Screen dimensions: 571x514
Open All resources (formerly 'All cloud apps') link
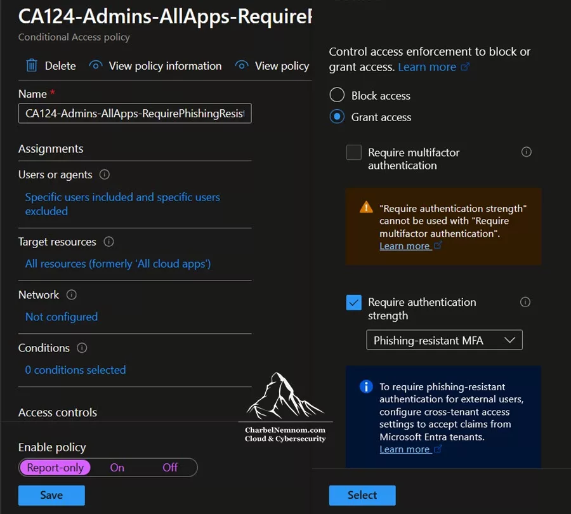[x=118, y=264]
